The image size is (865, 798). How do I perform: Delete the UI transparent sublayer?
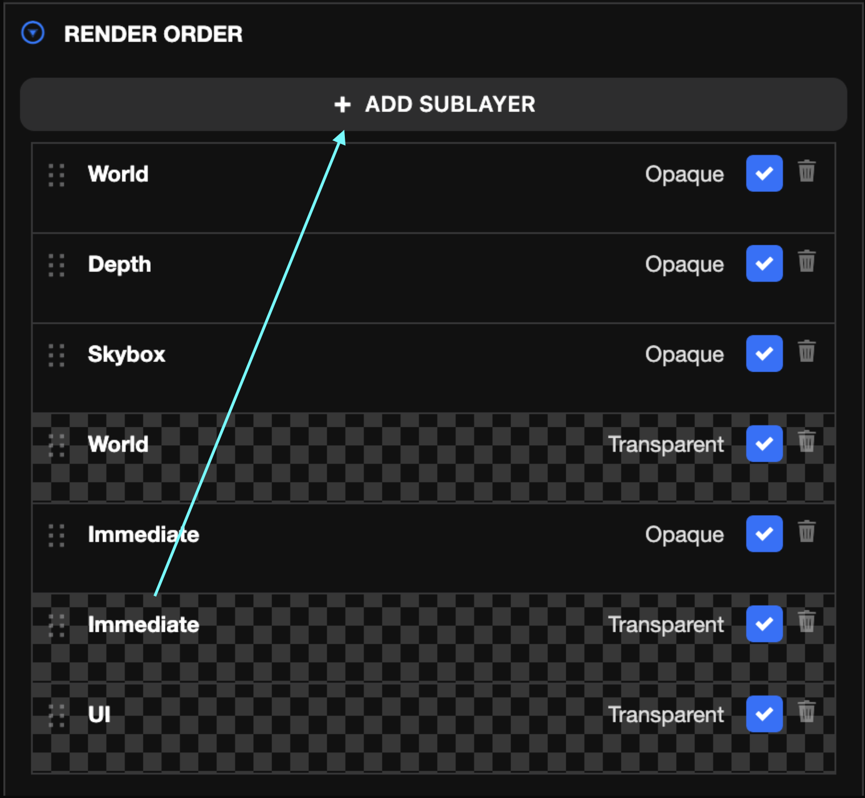coord(806,714)
